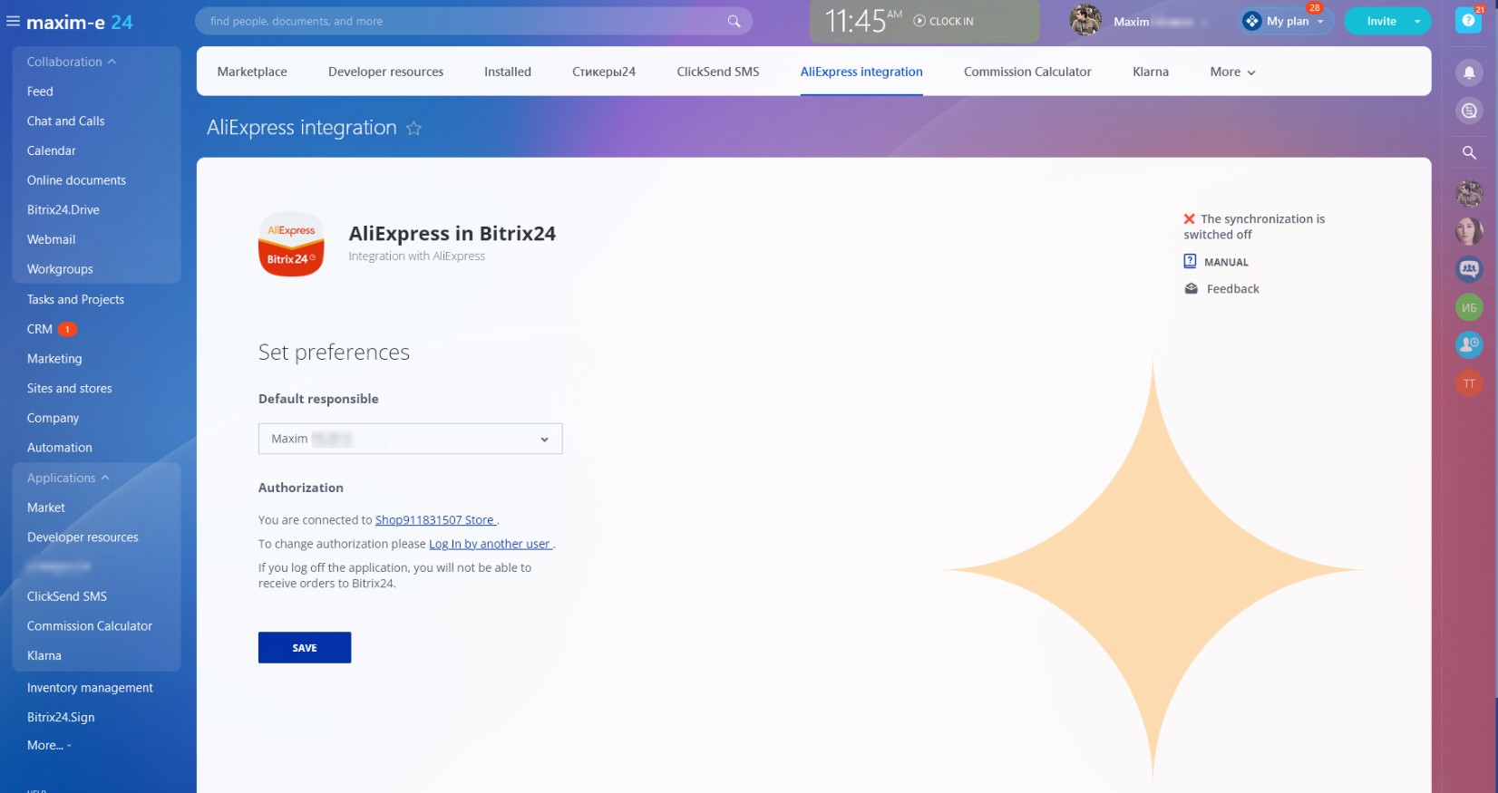Open the hamburger menu icon
Image resolution: width=1498 pixels, height=793 pixels.
[x=13, y=21]
